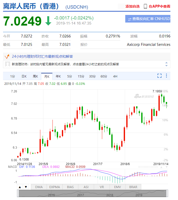
Task: Click the phone icon beside 在APP中查看
Action: pos(146,6)
